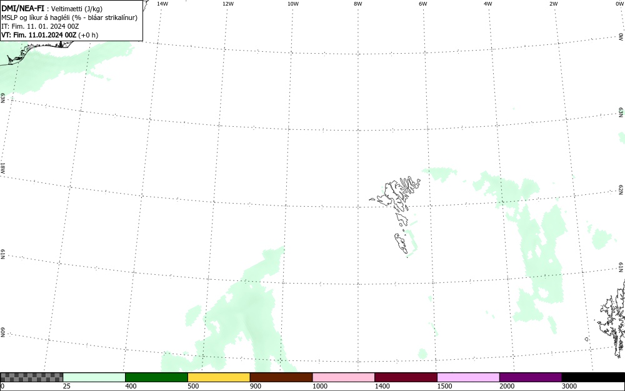Click the light green 25-400 legend swatch
Viewport: 625px width, 391px height.
click(94, 377)
